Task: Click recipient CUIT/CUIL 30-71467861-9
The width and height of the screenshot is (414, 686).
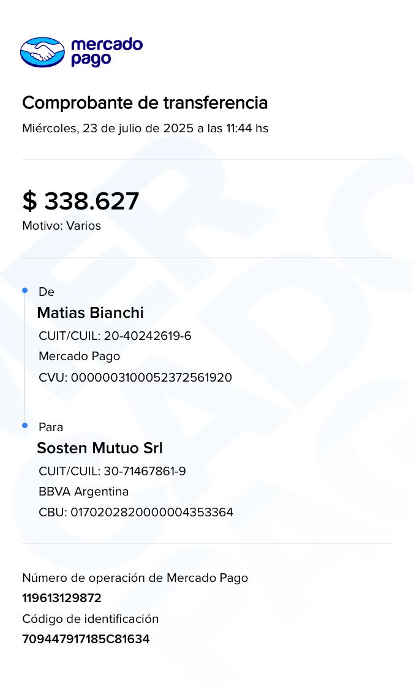Action: [112, 471]
